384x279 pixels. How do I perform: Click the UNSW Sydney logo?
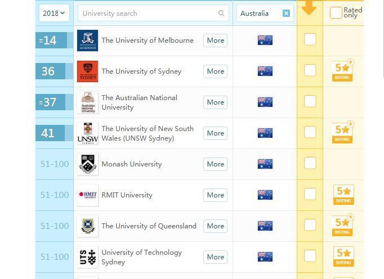point(87,133)
